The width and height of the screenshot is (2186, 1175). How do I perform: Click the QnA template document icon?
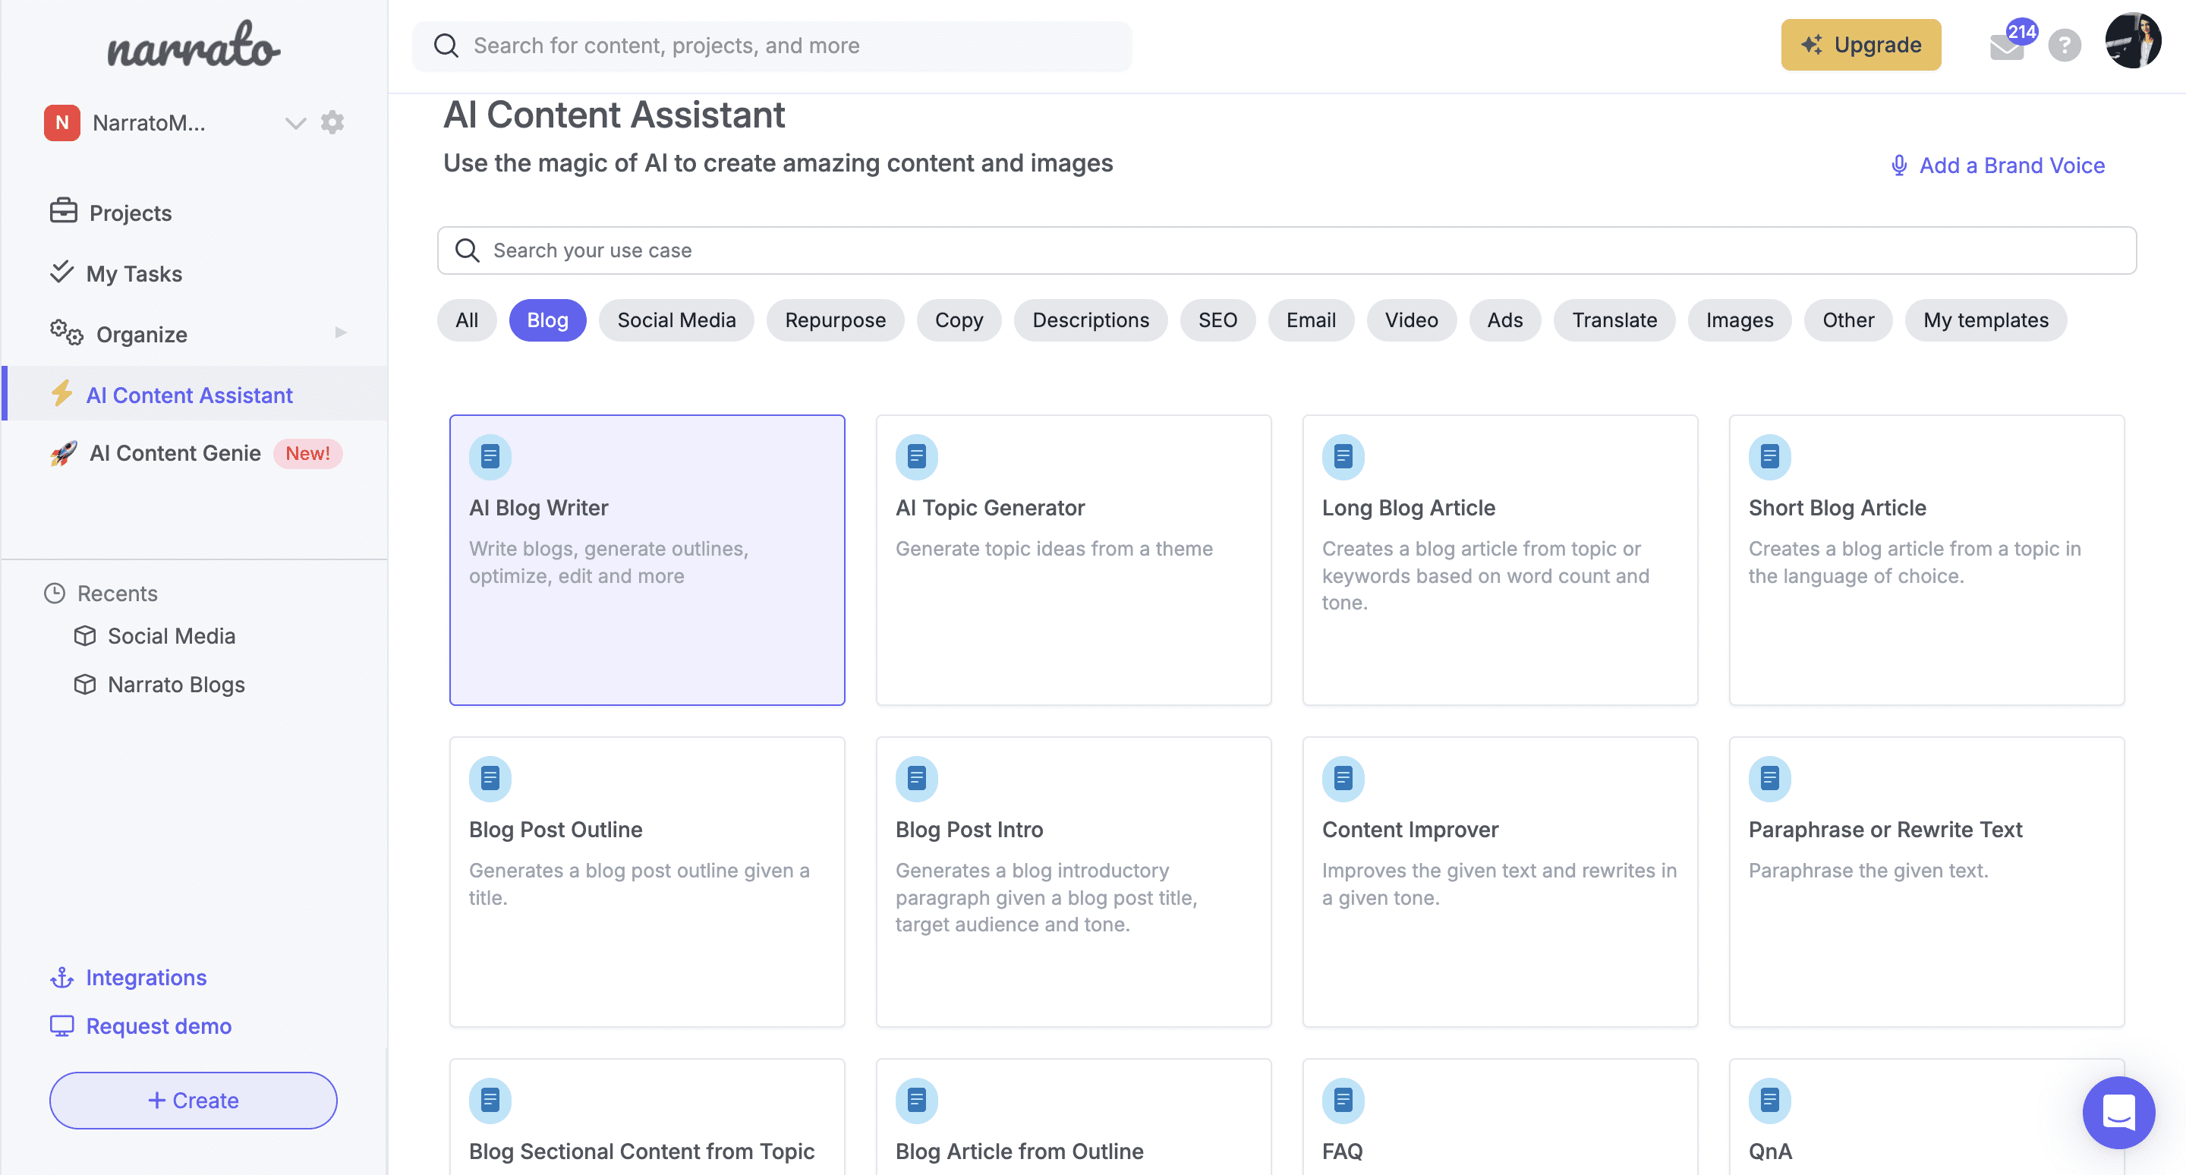1769,1101
